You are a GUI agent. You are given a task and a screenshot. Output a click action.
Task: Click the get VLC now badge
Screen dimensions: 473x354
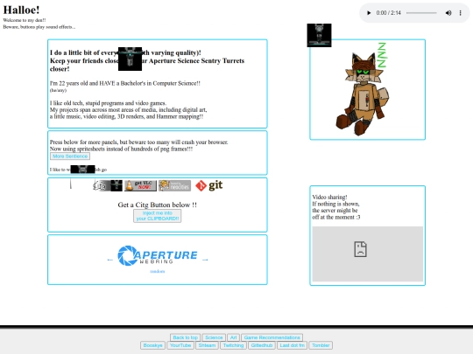click(x=140, y=185)
